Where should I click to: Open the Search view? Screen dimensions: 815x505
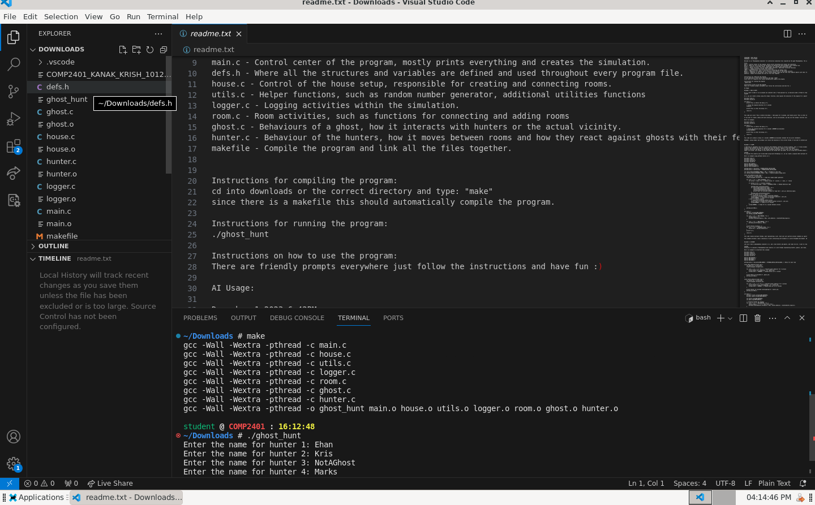tap(14, 64)
